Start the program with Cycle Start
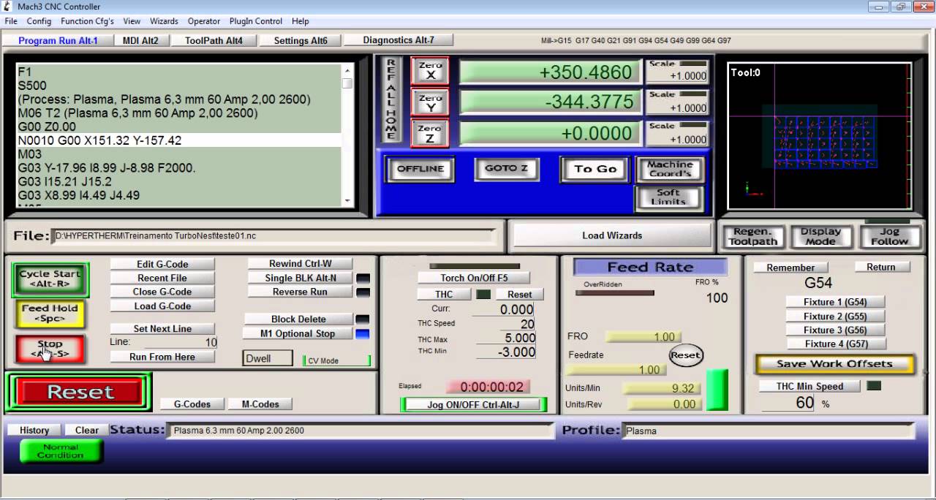This screenshot has width=936, height=500. 50,280
